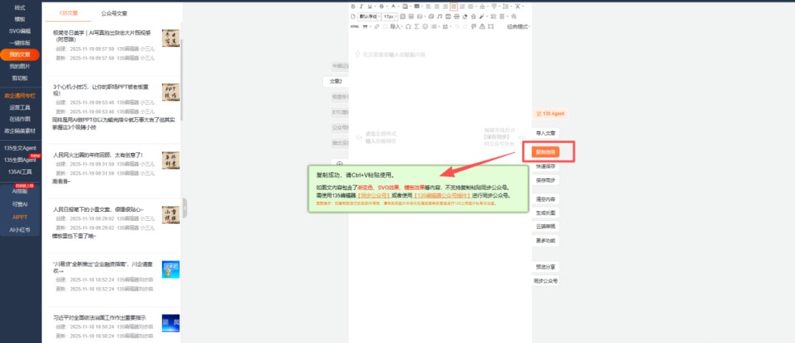Insert a video using the toolbar icon
The width and height of the screenshot is (795, 343).
tap(448, 16)
